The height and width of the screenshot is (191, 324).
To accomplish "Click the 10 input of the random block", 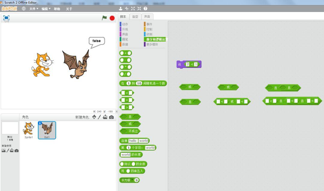I will (139, 83).
